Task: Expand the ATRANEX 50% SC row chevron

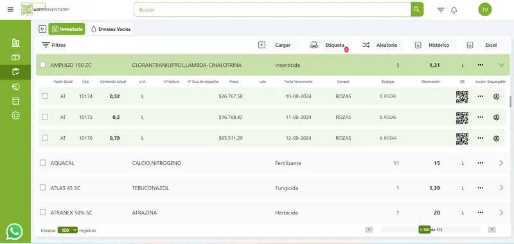Action: [501, 213]
